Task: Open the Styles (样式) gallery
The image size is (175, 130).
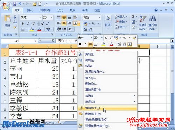Action: coord(108,22)
